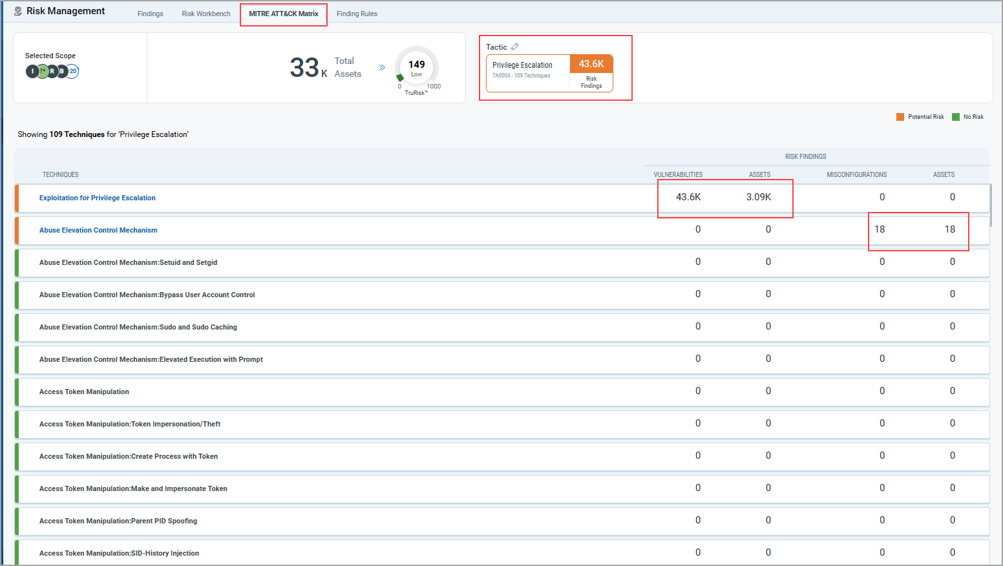Open the Findings tab
This screenshot has width=1003, height=566.
coord(150,14)
